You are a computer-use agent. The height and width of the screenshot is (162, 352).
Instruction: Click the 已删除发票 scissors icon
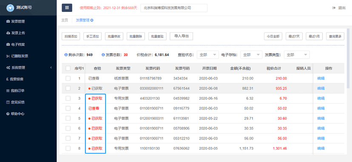point(8,56)
